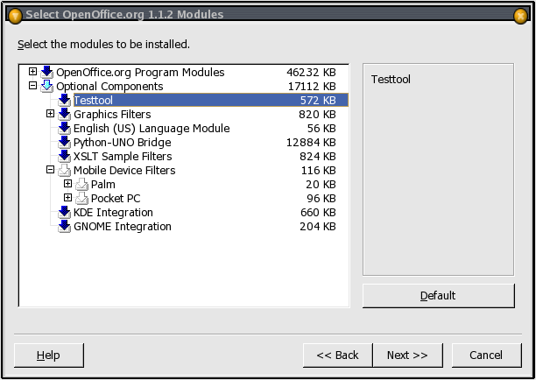Toggle install icon beside Testtool
Viewport: 536px width, 380px height.
(64, 100)
